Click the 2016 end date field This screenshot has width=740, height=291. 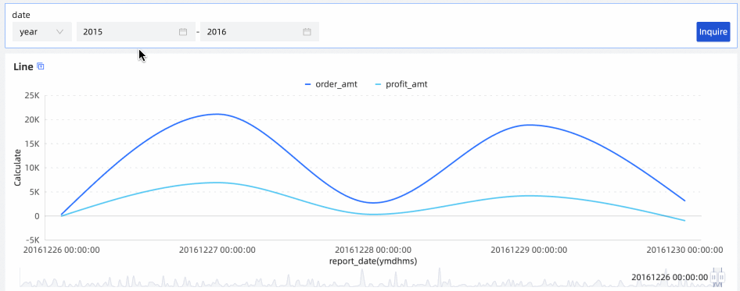(260, 32)
